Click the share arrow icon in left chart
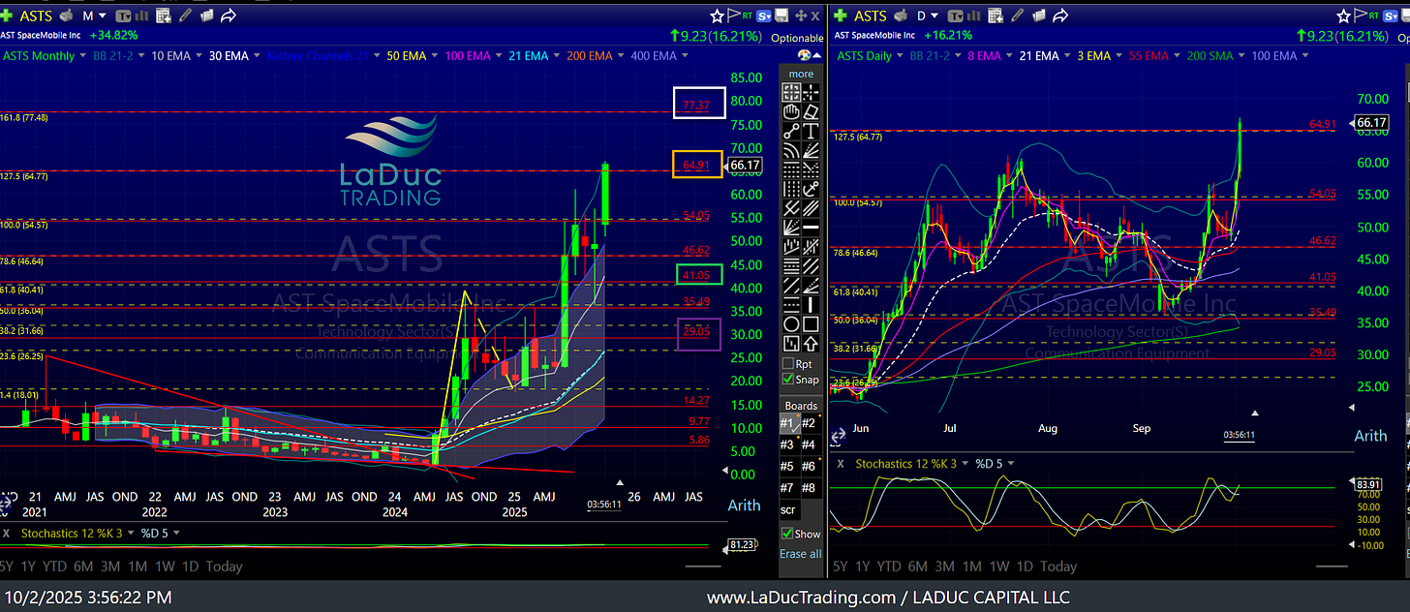The height and width of the screenshot is (612, 1410). [229, 15]
